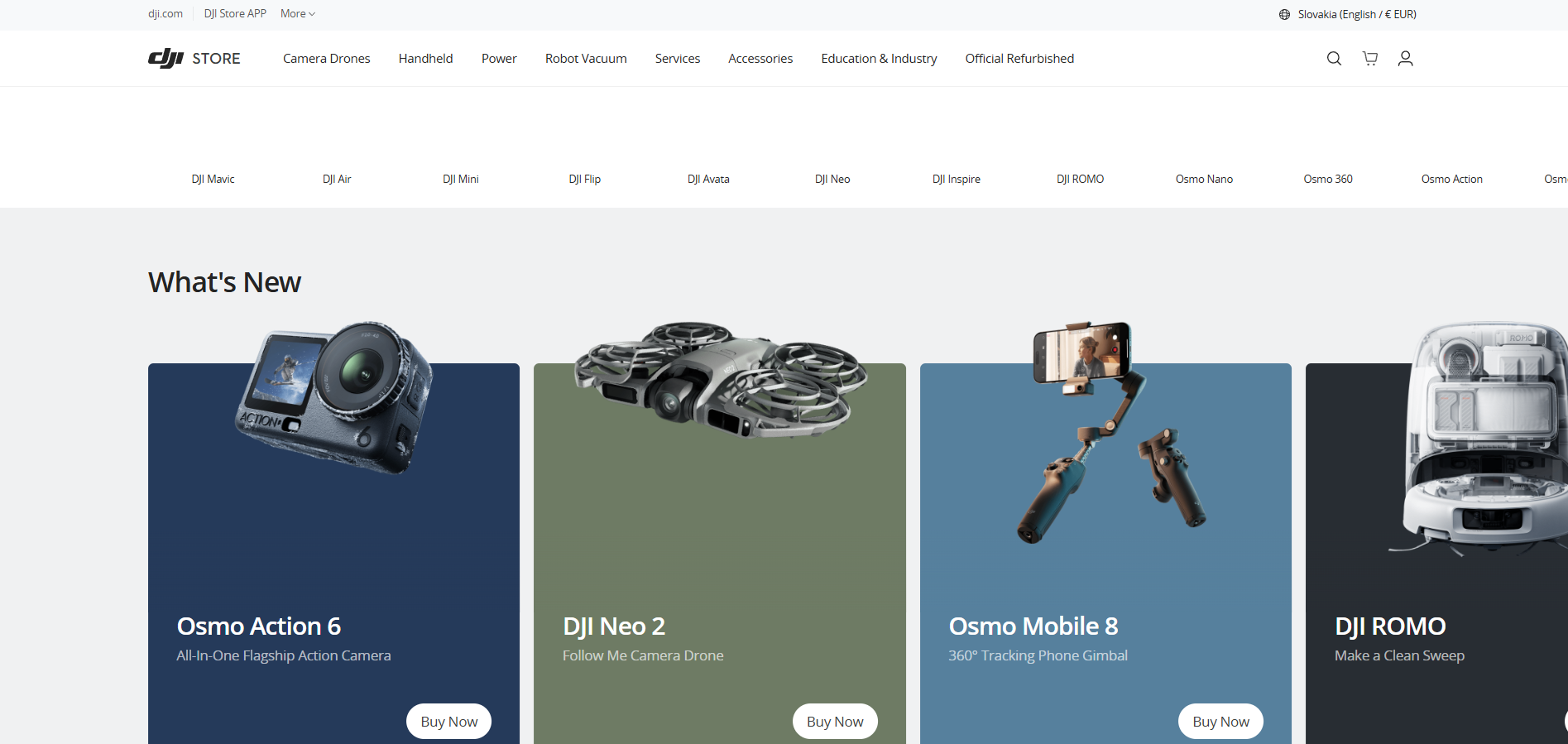Visit the dji.com link

point(165,14)
